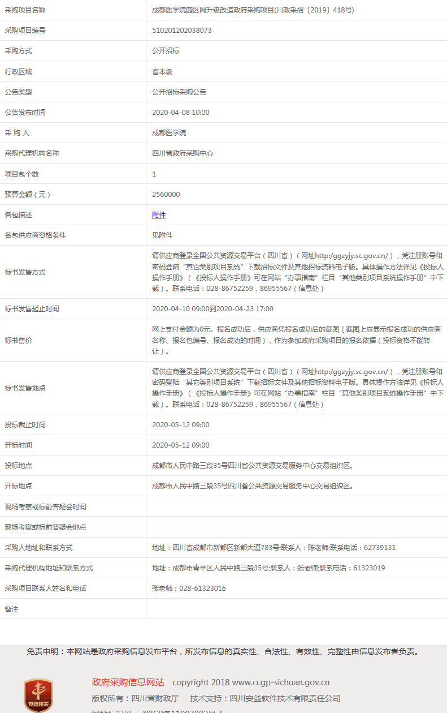Click the 预算金额（元） row label
447x713 pixels.
click(28, 195)
